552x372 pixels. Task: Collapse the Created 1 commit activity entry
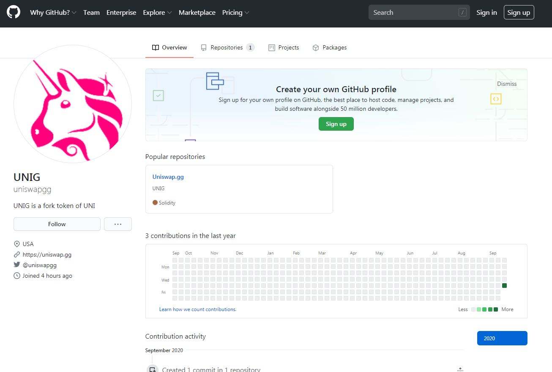460,369
